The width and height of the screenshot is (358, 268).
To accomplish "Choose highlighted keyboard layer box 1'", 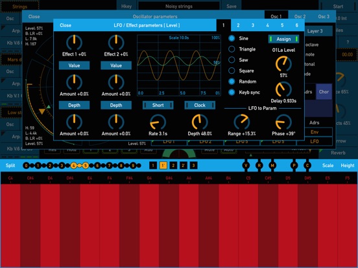I will 163,166.
